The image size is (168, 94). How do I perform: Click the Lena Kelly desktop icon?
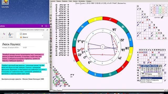coord(5,4)
